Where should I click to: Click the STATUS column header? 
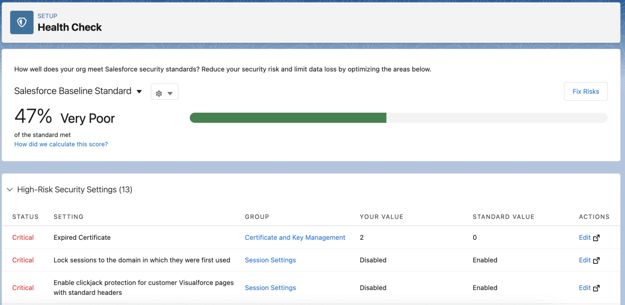25,217
